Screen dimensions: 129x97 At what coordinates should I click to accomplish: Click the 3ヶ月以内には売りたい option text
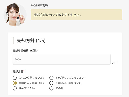[70, 78]
